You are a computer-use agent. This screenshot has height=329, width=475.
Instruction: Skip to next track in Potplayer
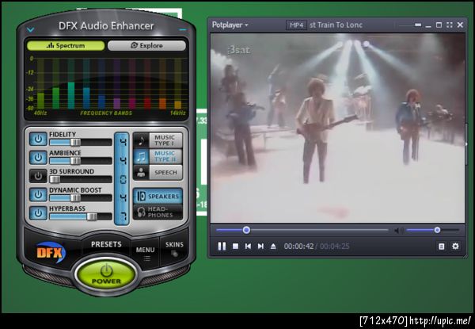(260, 247)
